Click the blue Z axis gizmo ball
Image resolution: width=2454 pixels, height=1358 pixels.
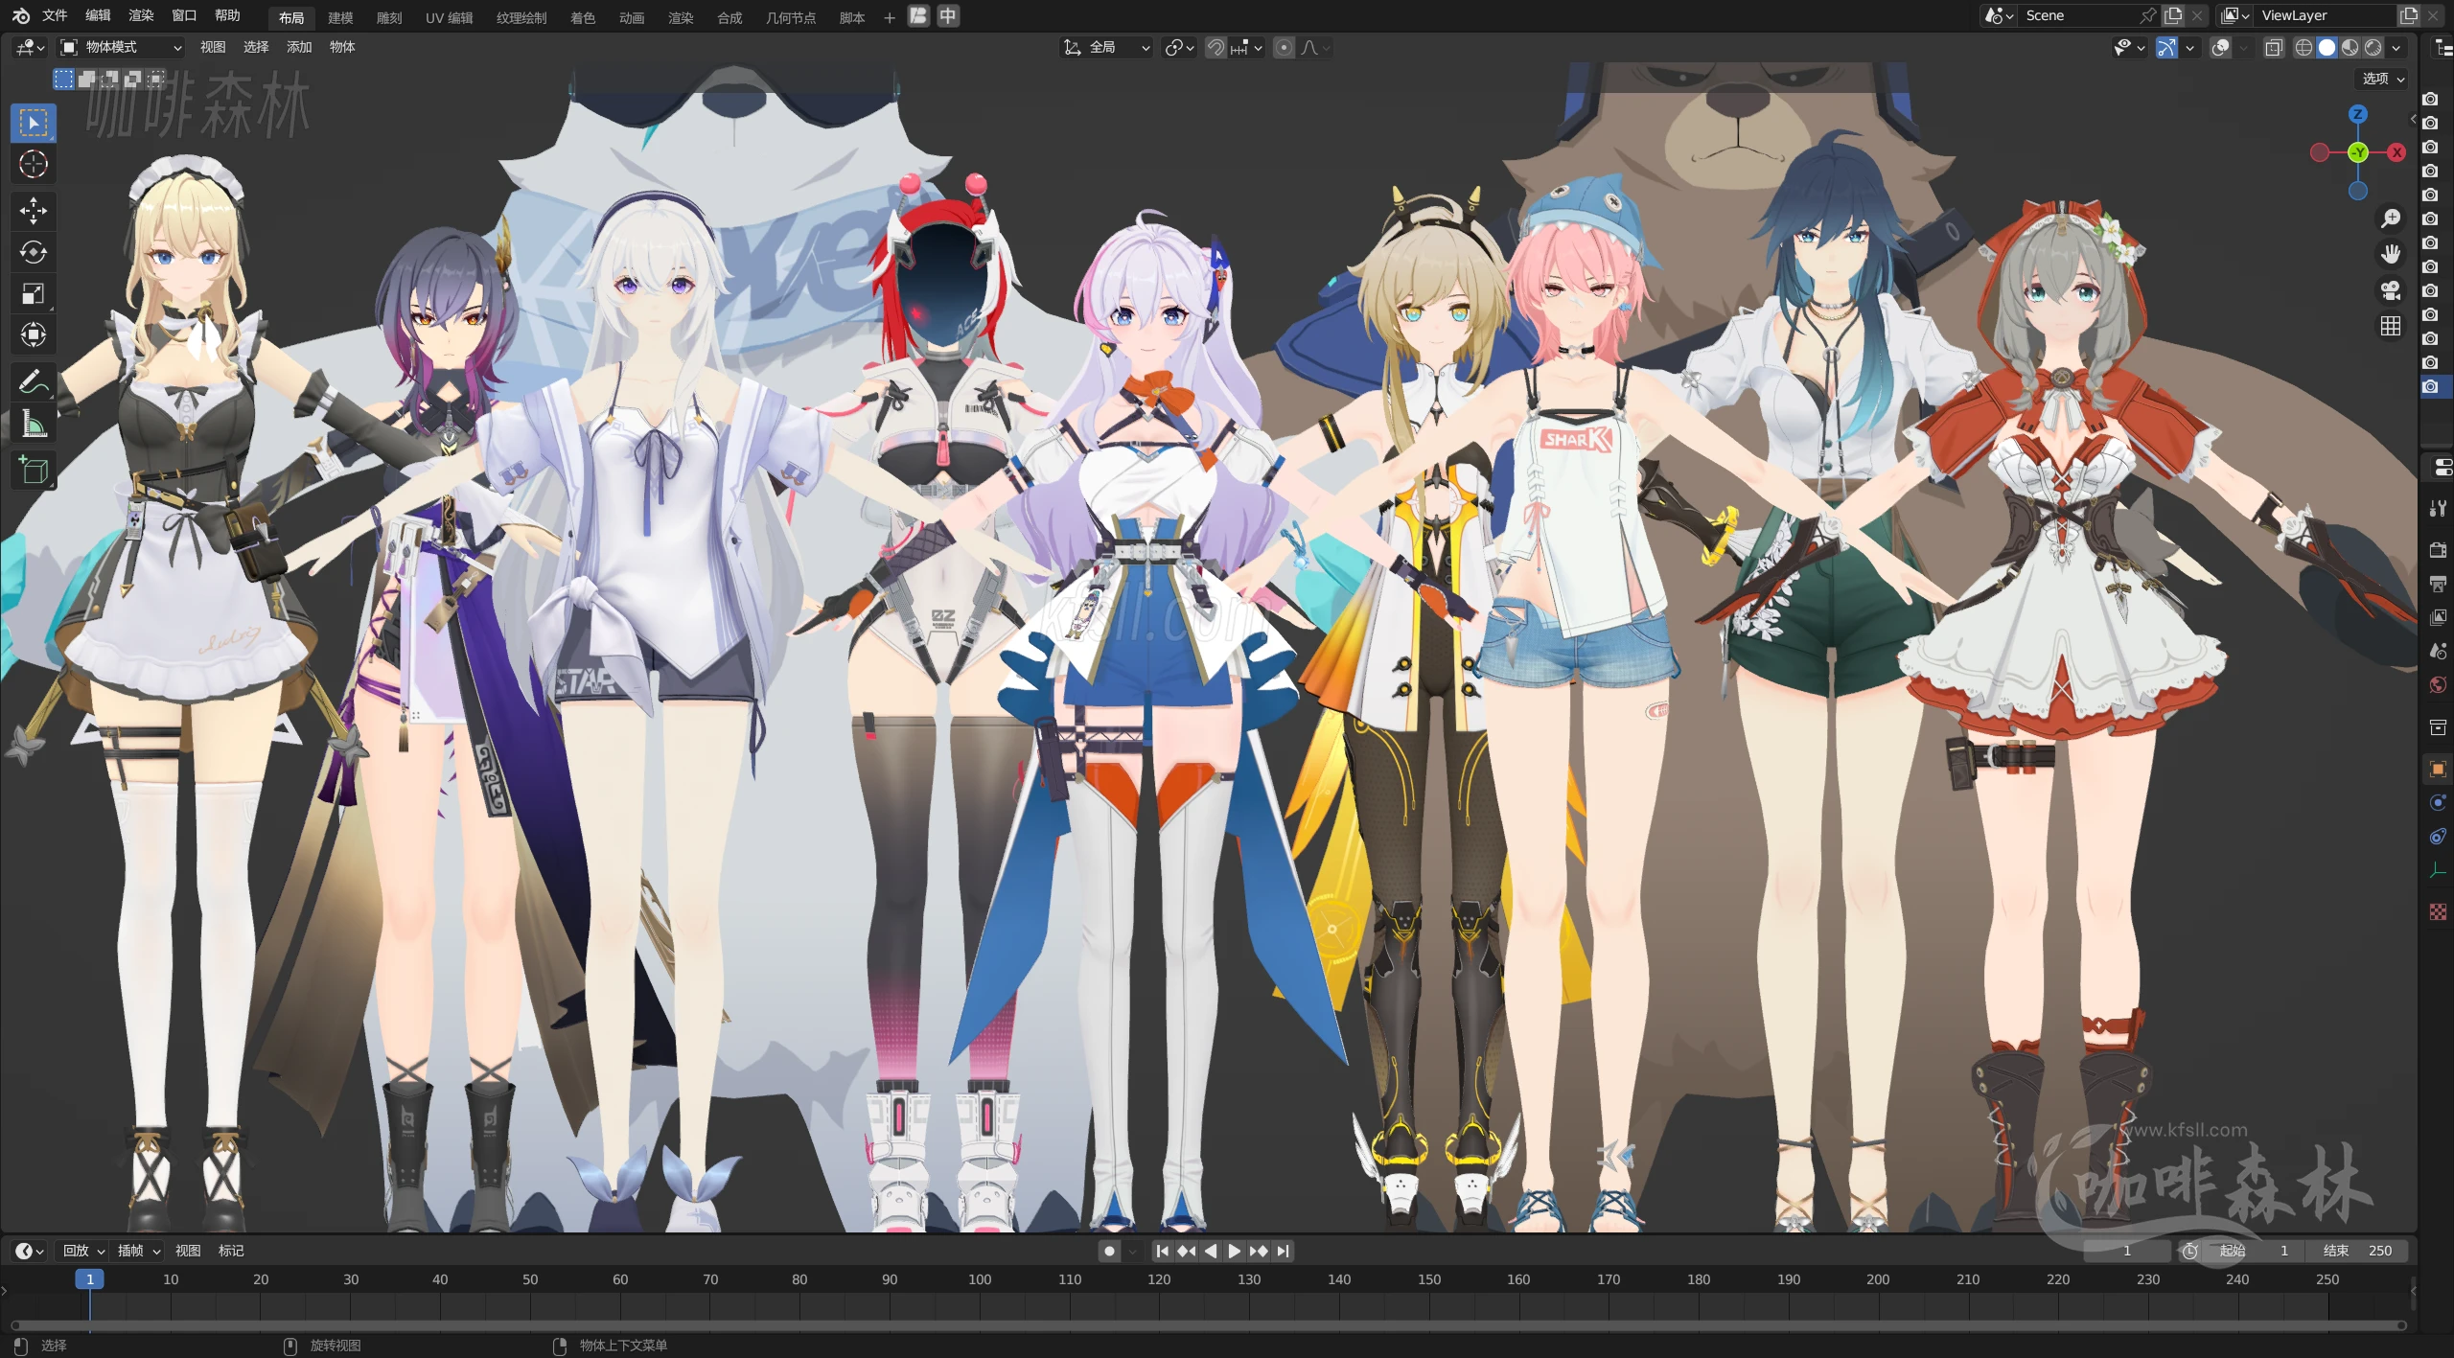(2358, 114)
